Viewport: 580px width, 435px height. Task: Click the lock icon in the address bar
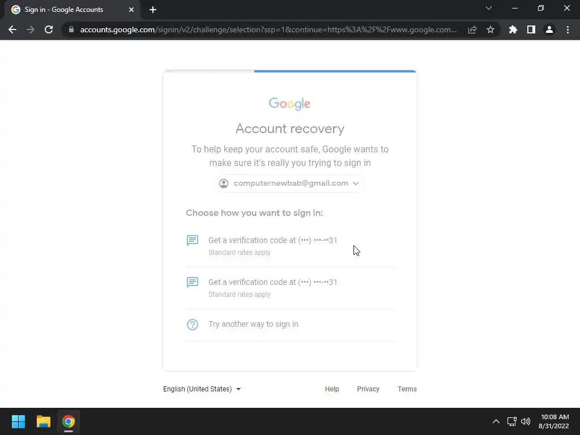click(71, 29)
